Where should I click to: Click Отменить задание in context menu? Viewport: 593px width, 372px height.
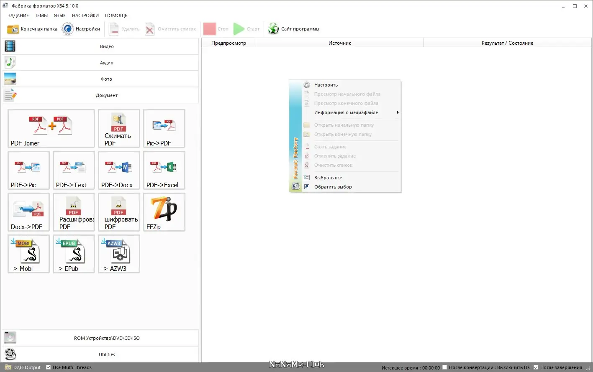click(x=351, y=156)
